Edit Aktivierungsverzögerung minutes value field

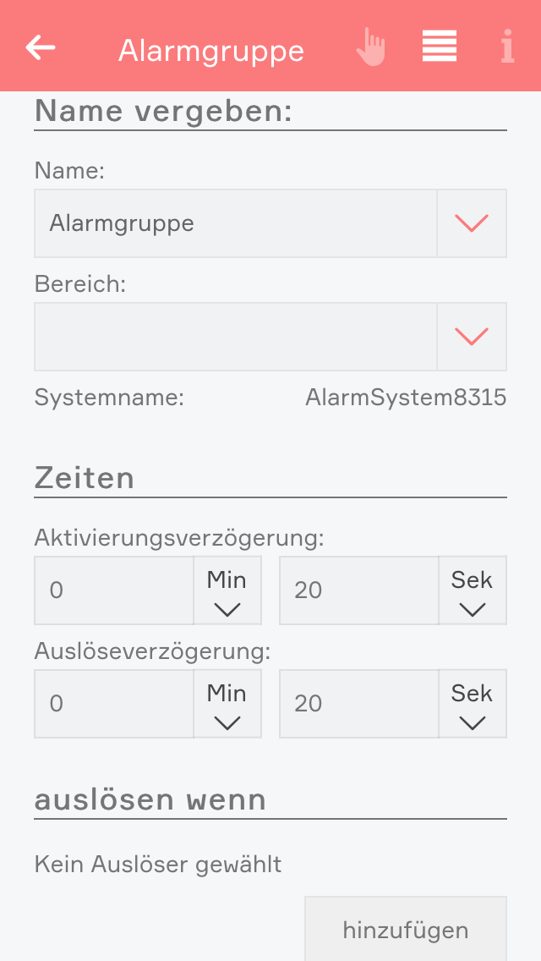coord(114,590)
